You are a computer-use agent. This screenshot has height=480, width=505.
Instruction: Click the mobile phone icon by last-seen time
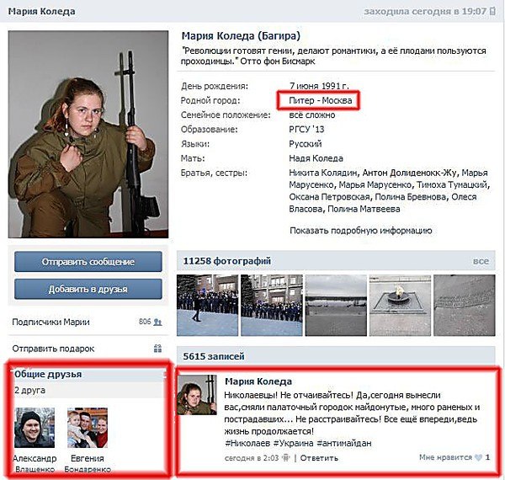pos(492,11)
